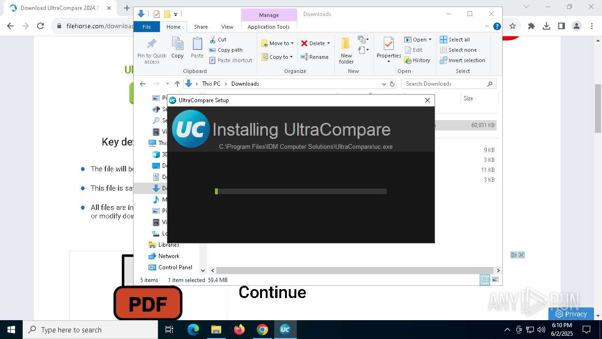Click the Paste icon in the ribbon
The width and height of the screenshot is (602, 339).
click(x=197, y=48)
